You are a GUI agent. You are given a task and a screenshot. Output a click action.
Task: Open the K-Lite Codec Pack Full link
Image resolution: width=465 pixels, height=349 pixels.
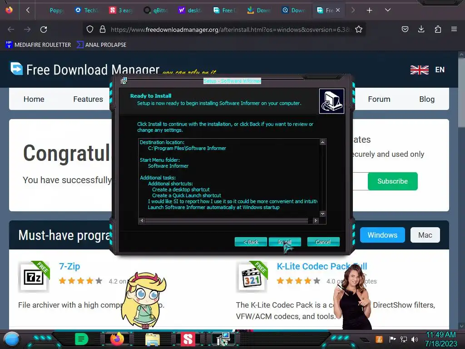tap(322, 266)
